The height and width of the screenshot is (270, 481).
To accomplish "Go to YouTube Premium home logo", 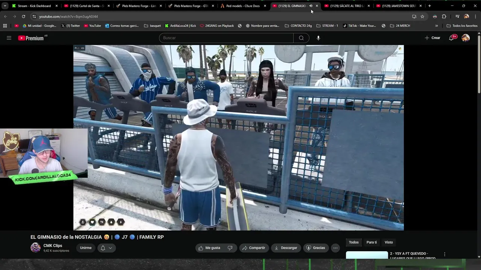I will 31,38.
